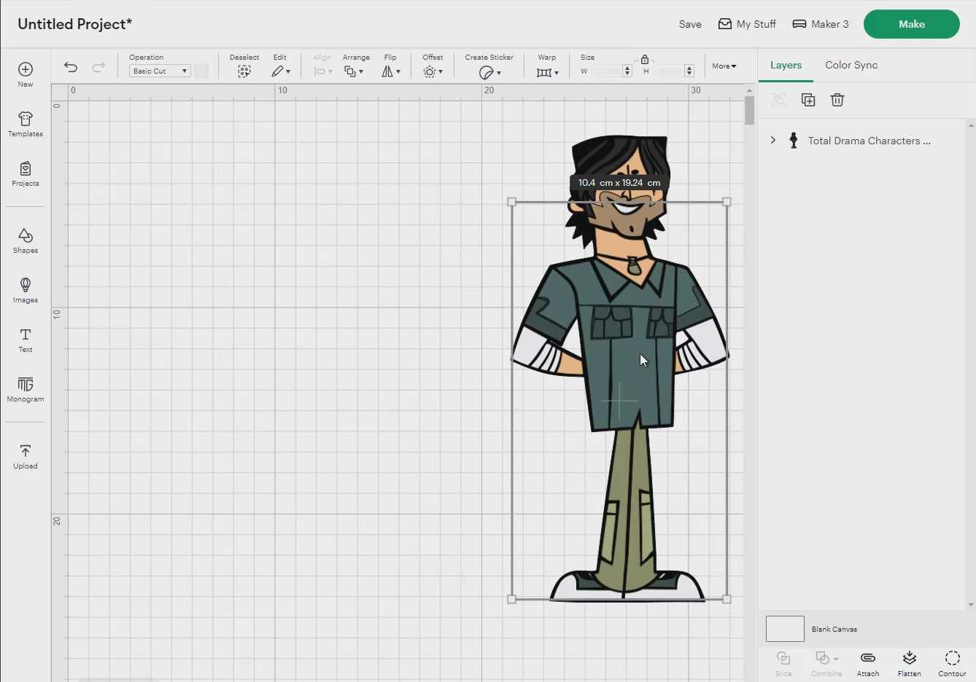Click the Contour tool
This screenshot has height=682, width=976.
(x=952, y=663)
